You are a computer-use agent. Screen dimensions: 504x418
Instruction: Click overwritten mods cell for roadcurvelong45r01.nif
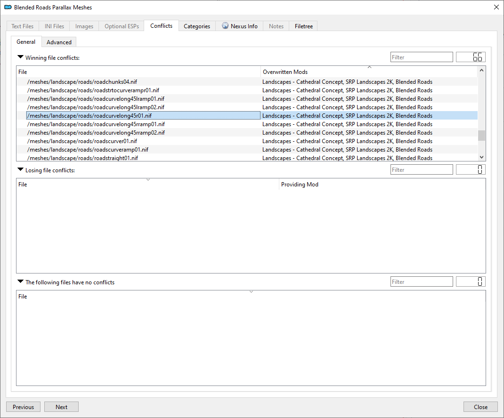(369, 116)
